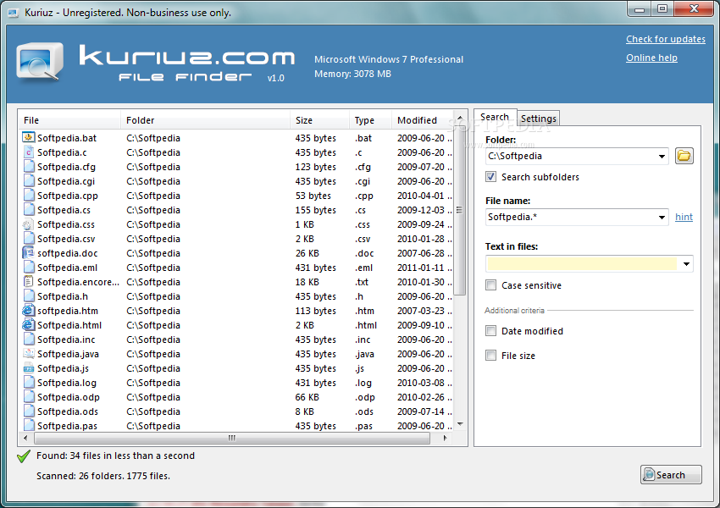Screen dimensions: 720x508
Task: Click the Softpedia.cpp file icon
Action: [x=29, y=196]
